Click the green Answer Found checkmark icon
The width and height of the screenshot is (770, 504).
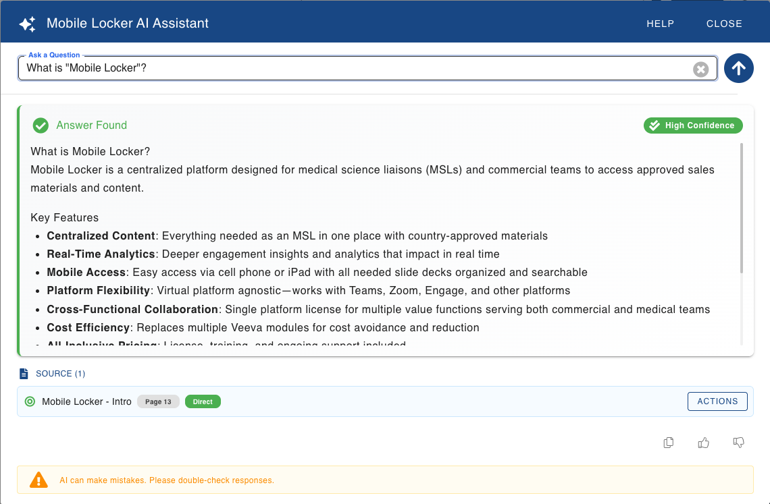click(x=41, y=125)
